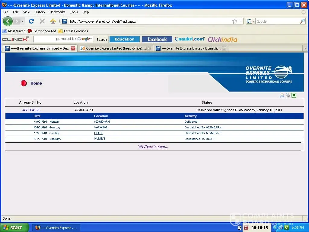The width and height of the screenshot is (309, 232).
Task: Expand the URL bar history dropdown
Action: 241,21
